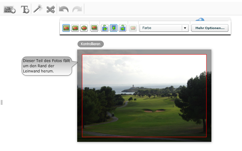Undo the last action
This screenshot has width=242, height=151.
64,9
